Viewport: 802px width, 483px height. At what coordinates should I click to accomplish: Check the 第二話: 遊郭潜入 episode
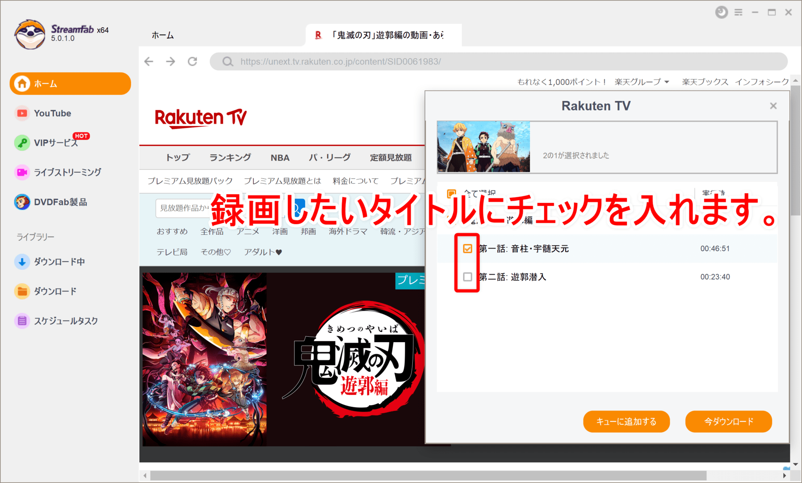(467, 277)
